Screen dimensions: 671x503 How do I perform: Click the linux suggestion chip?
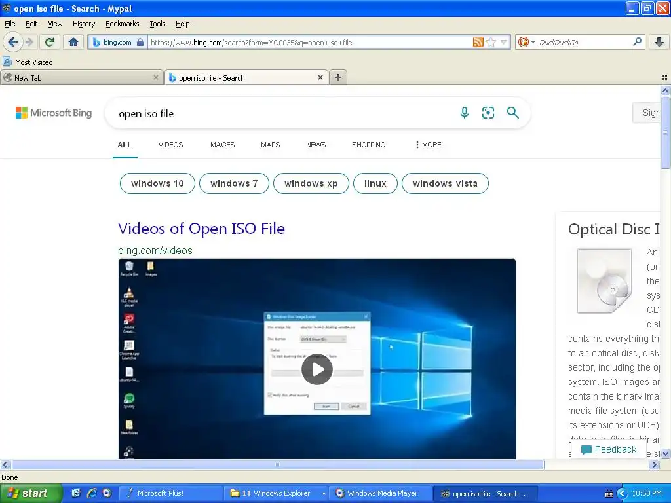pos(375,183)
